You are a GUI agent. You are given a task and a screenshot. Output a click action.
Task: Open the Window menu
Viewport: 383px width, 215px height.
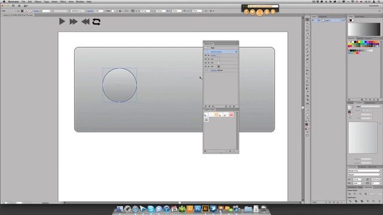[x=80, y=2]
